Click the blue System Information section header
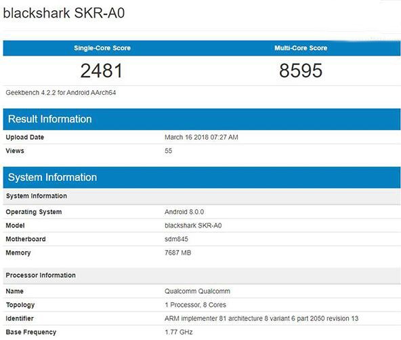This screenshot has width=401, height=340. click(x=202, y=177)
